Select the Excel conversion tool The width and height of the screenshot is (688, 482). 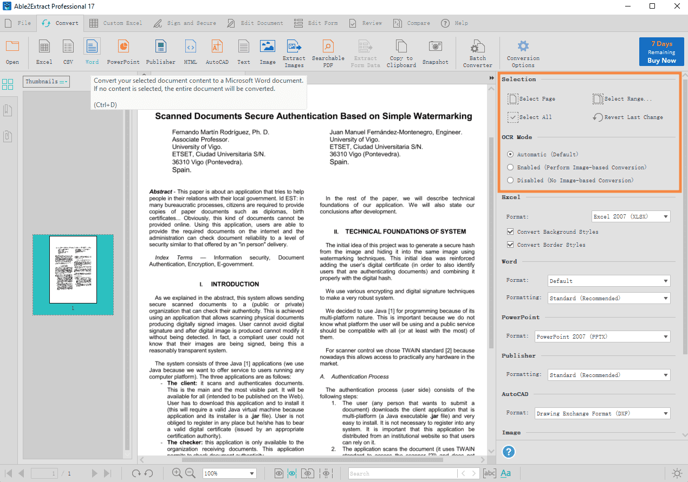tap(44, 52)
